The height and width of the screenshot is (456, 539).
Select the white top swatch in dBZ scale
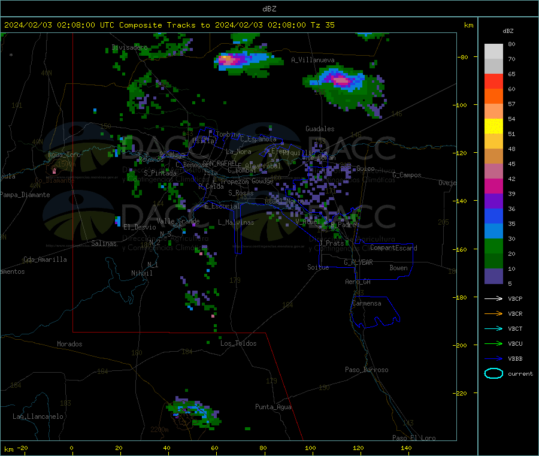point(493,52)
